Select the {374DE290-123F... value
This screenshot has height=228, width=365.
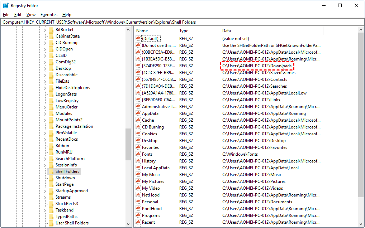(x=158, y=66)
